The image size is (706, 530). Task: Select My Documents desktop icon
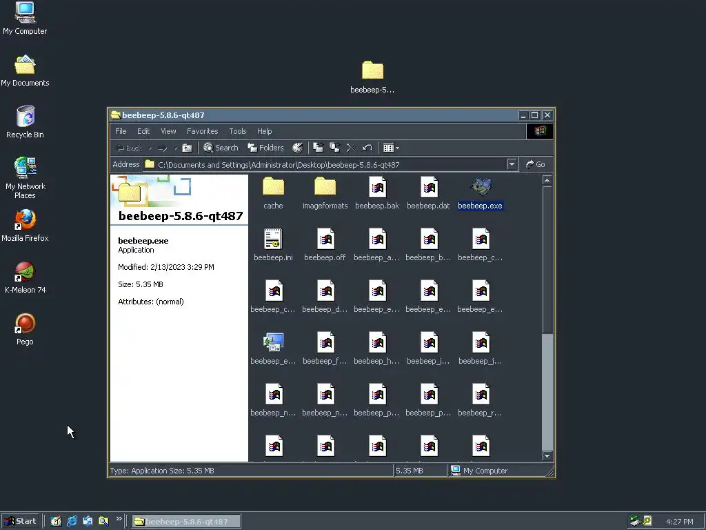[x=25, y=71]
